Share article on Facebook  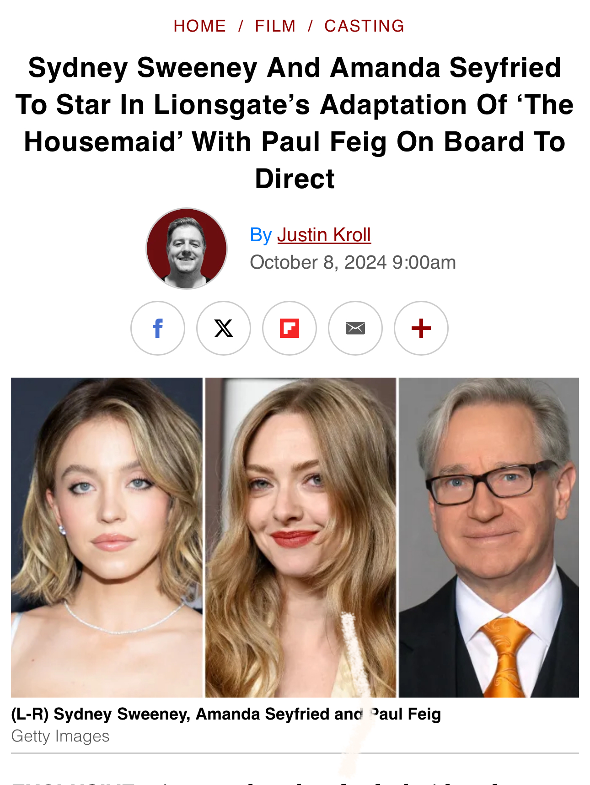pyautogui.click(x=158, y=328)
